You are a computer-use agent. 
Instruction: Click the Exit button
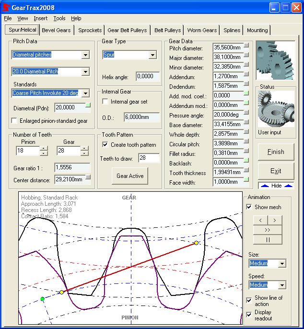[x=276, y=171]
